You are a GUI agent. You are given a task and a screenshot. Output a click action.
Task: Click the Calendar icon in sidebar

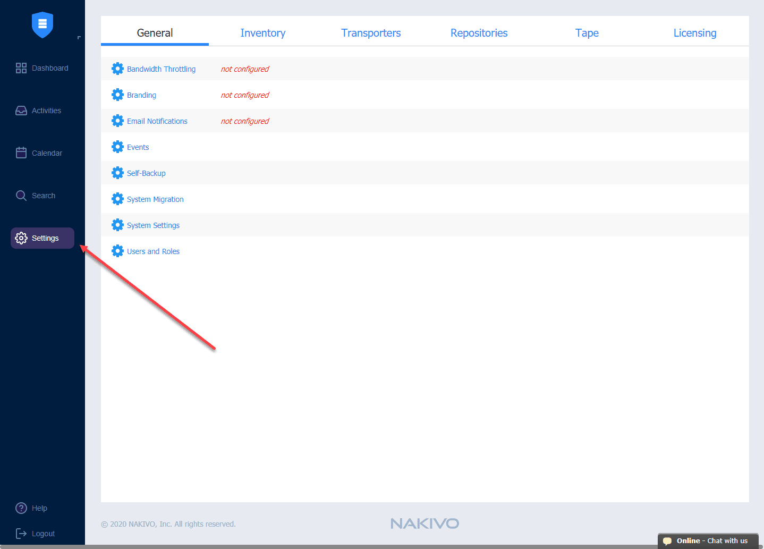tap(21, 153)
